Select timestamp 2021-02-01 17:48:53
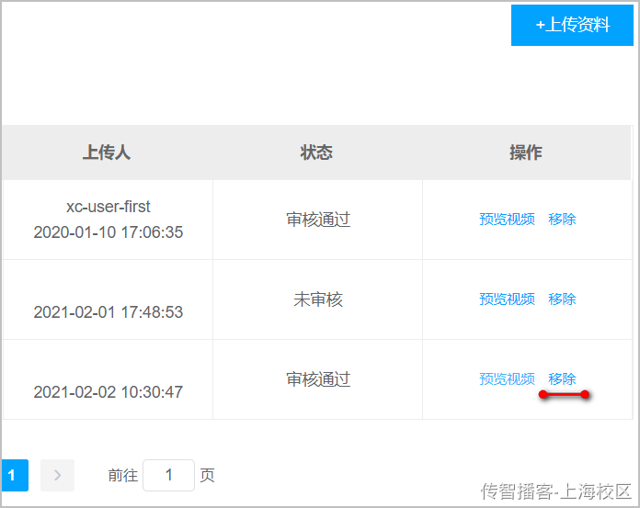 pos(109,312)
